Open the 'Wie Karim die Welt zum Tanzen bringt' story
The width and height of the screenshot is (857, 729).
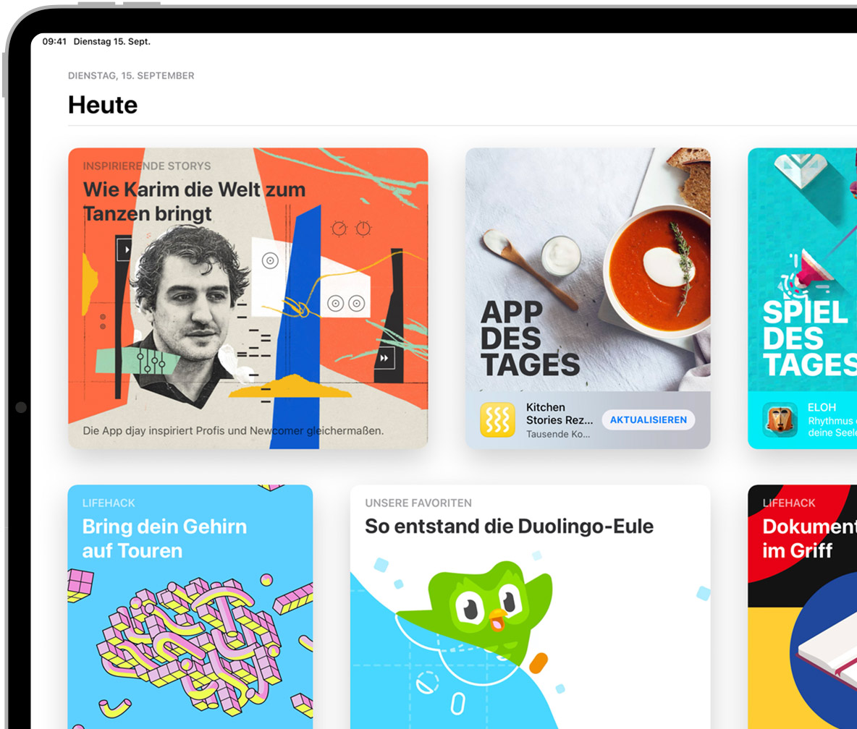coord(194,201)
